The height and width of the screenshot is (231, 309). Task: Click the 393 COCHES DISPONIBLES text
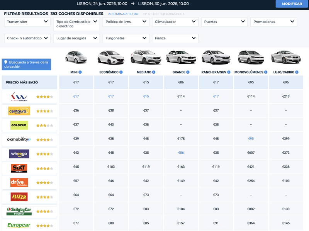77,14
